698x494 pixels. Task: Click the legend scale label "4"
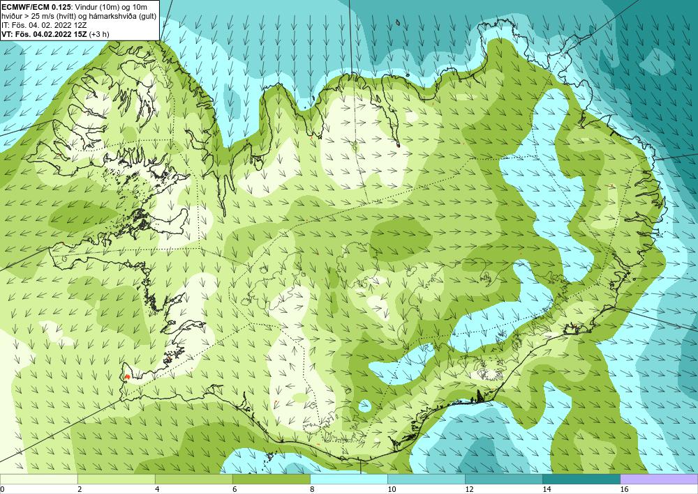coord(157,489)
